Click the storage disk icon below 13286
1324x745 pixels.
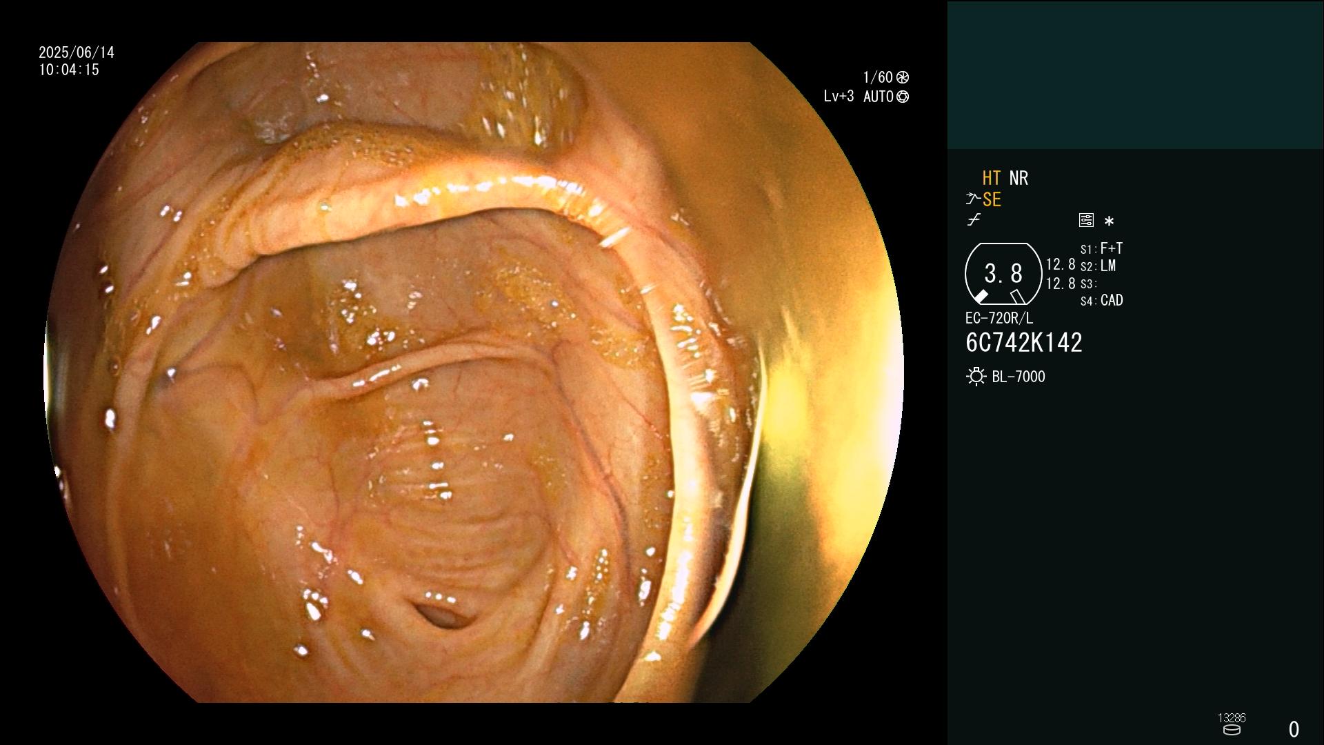(x=1232, y=730)
